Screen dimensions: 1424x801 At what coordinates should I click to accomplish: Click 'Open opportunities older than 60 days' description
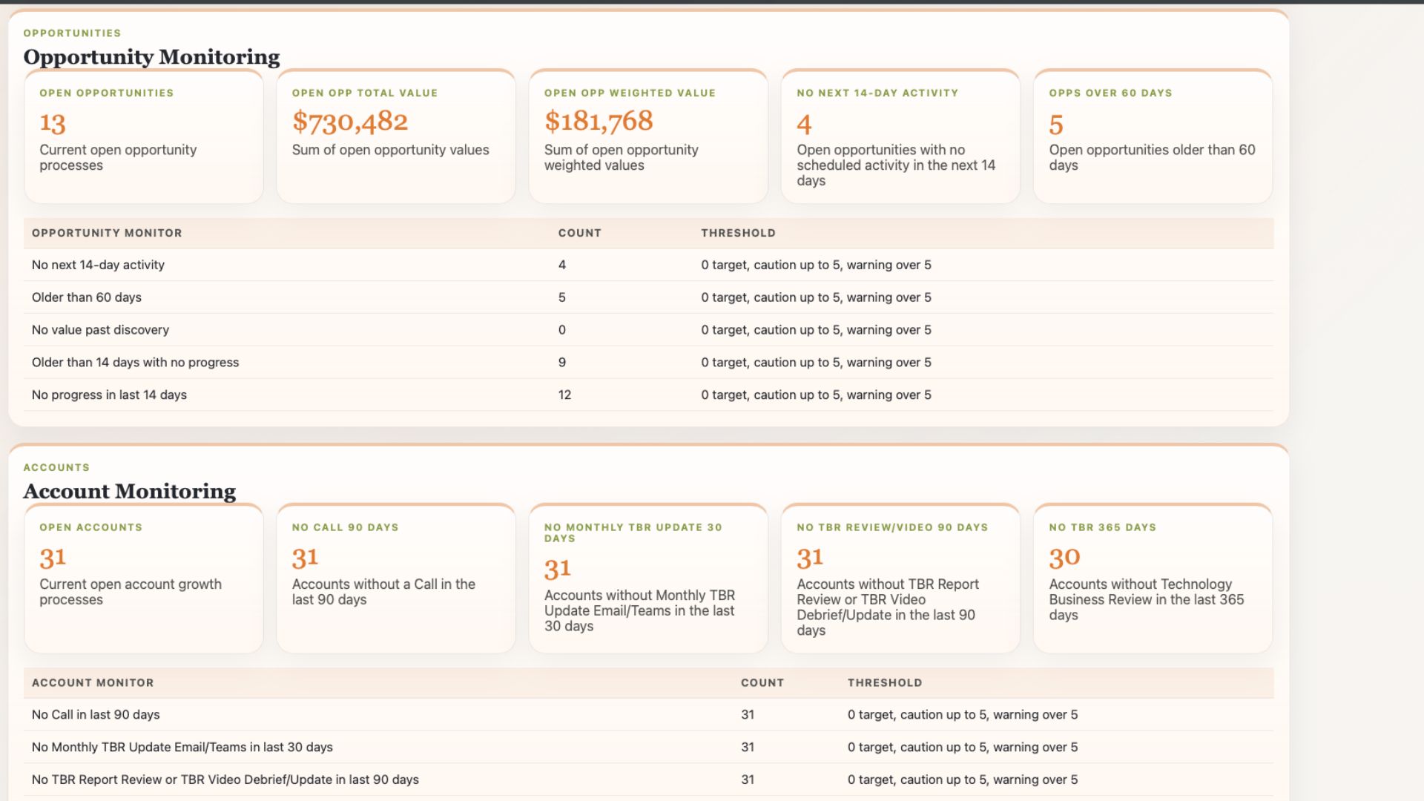pyautogui.click(x=1152, y=157)
